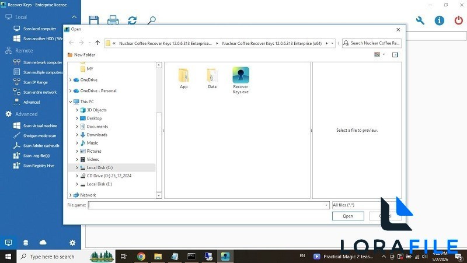Click the Forward arrow in the Open dialog
This screenshot has height=263, width=467.
pos(81,43)
